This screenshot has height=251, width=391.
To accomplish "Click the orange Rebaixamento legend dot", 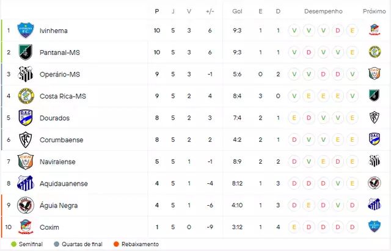I will 116,244.
